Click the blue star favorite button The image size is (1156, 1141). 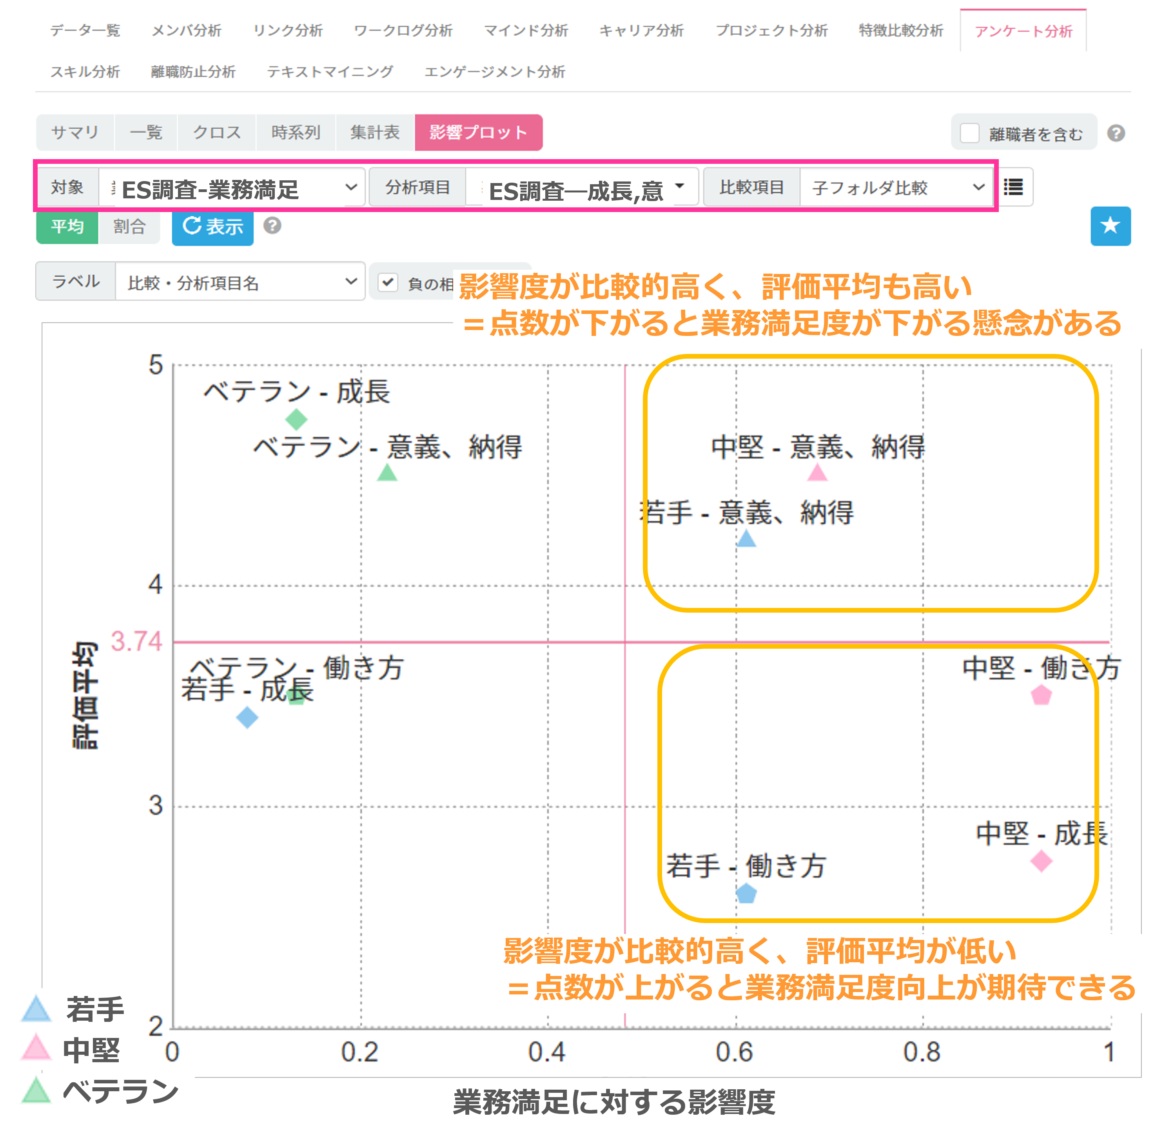[x=1110, y=225]
